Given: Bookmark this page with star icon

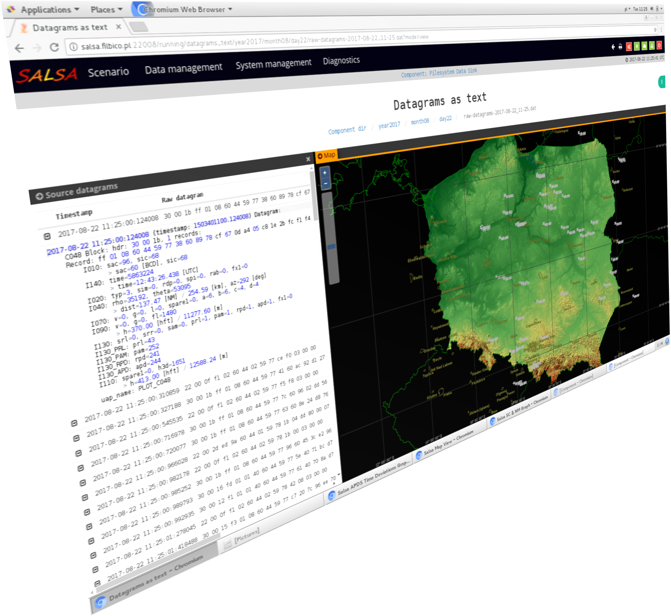Looking at the screenshot, I should click(x=655, y=30).
